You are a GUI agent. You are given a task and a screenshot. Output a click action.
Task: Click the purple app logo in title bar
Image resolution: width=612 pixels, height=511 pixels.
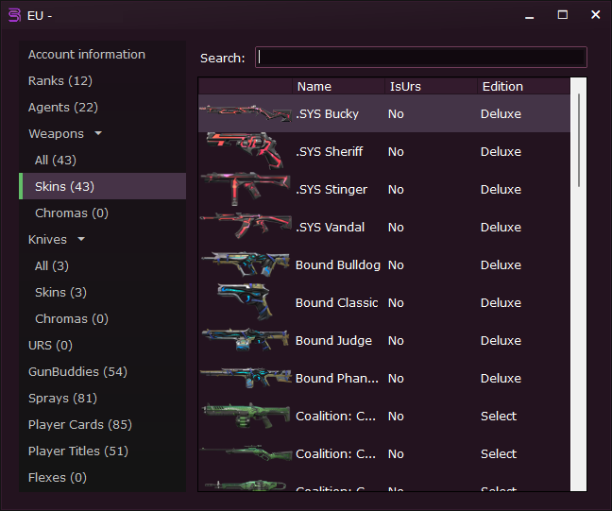point(14,15)
